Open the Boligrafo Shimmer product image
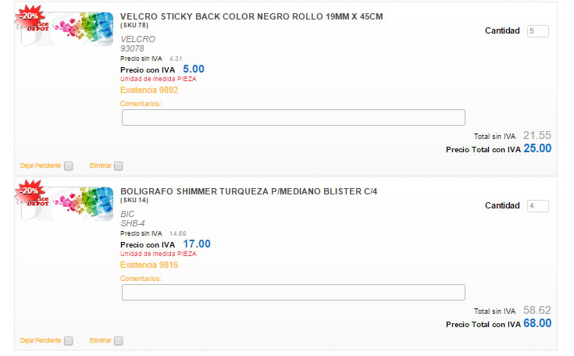Image resolution: width=574 pixels, height=356 pixels. [x=67, y=204]
